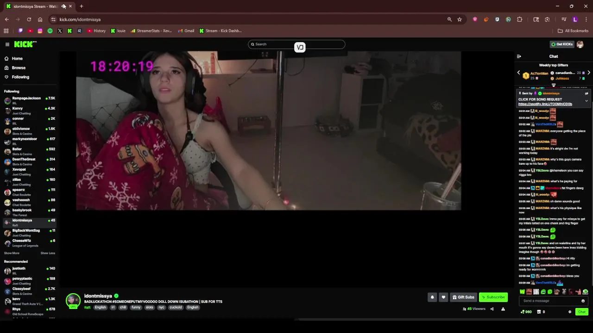Screen dimensions: 593x333
Task: Open StreamerStats bookmark
Action: (151, 31)
